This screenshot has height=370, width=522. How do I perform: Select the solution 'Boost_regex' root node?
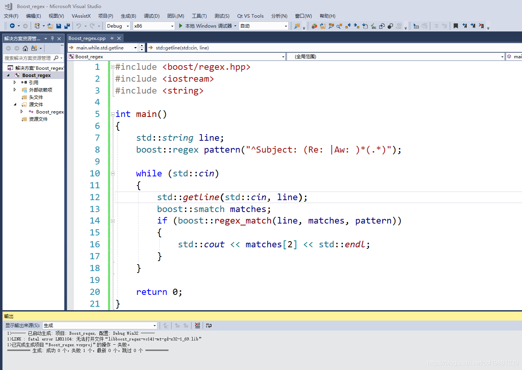(x=39, y=68)
